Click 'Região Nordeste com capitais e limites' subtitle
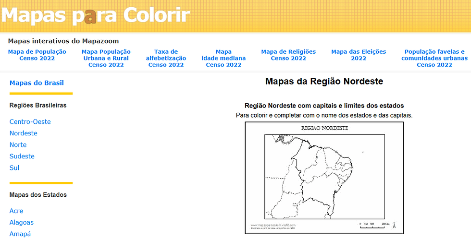The width and height of the screenshot is (471, 239). coord(324,106)
